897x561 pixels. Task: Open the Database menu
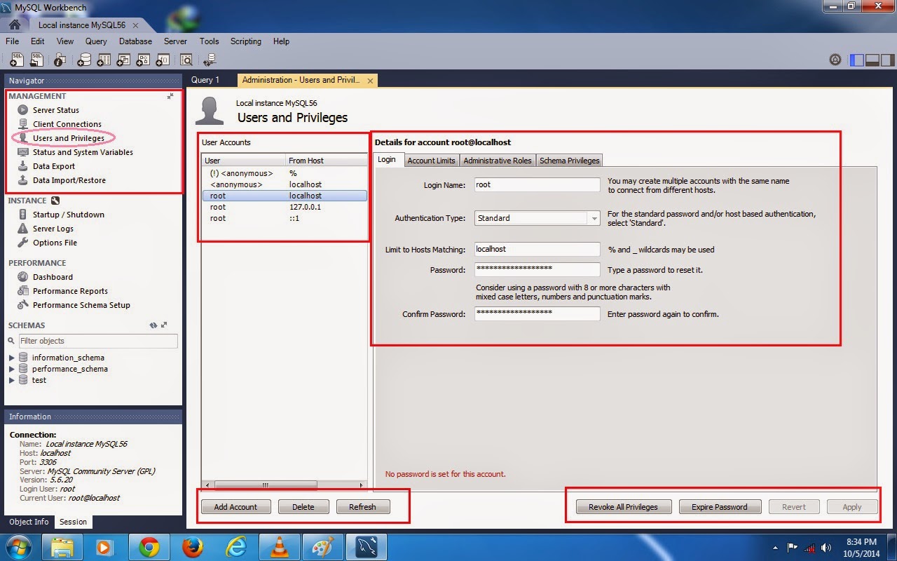click(x=135, y=41)
